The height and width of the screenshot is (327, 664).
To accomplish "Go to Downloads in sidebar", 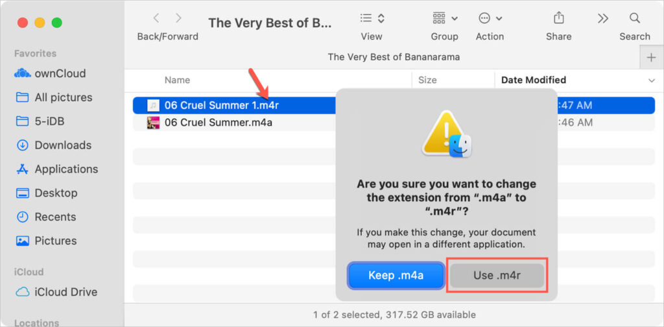I will 63,145.
